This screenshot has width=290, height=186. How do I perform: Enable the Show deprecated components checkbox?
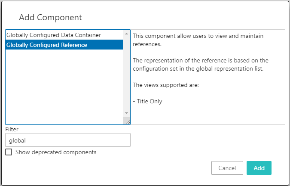pyautogui.click(x=9, y=152)
